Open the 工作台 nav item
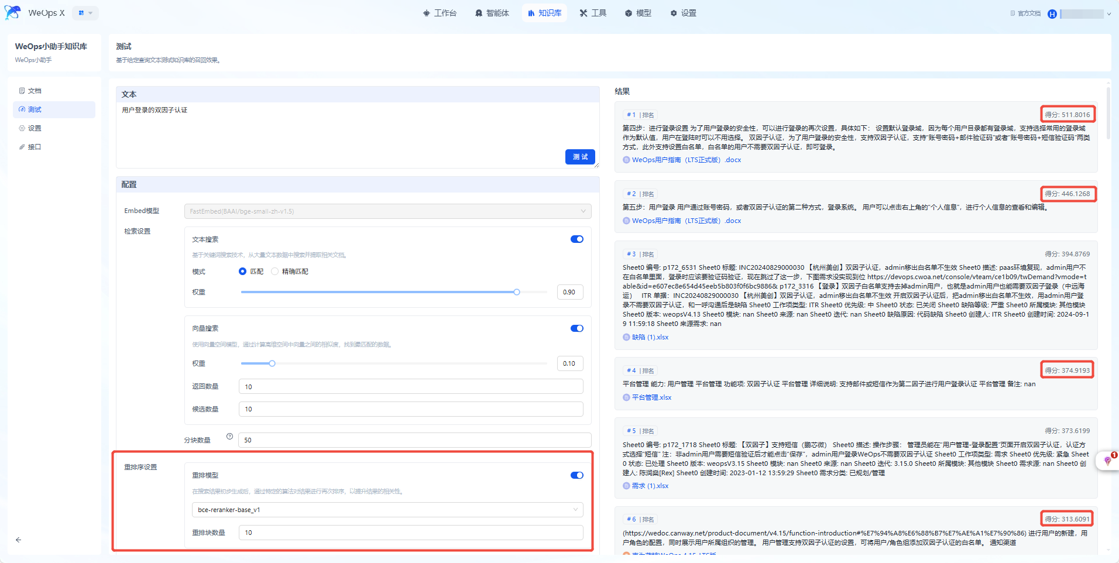Viewport: 1119px width, 563px height. (440, 13)
